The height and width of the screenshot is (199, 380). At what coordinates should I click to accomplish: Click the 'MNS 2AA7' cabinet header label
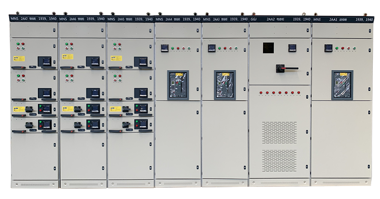[x=33, y=19]
